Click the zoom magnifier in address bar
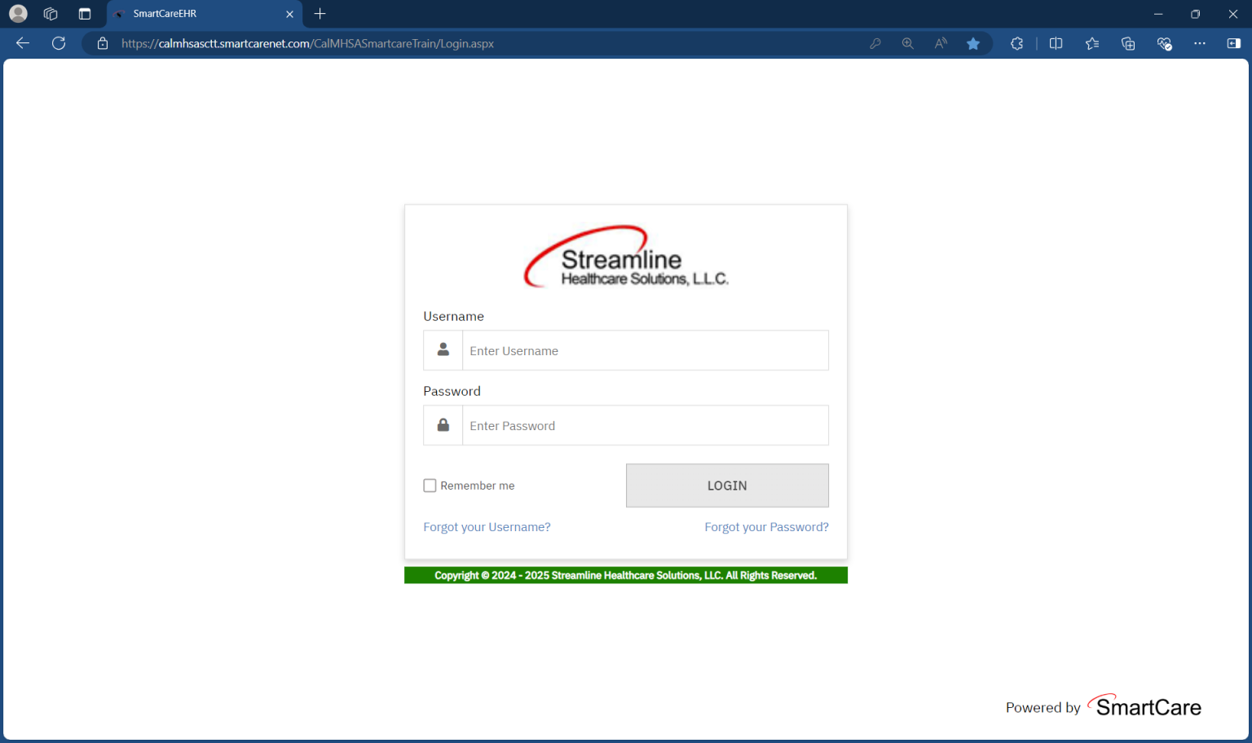 click(907, 43)
